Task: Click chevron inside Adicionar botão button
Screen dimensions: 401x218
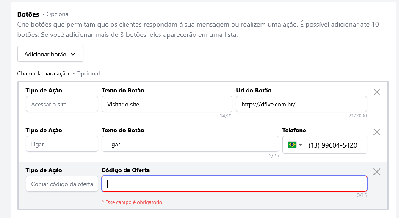Action: tap(72, 54)
